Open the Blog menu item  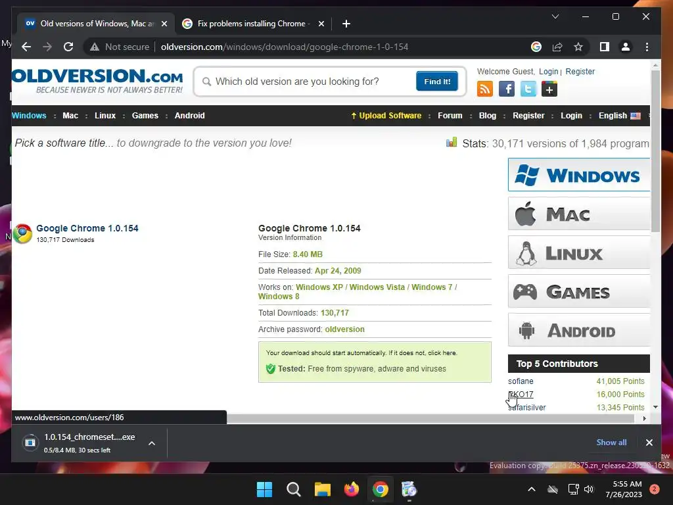pos(488,116)
